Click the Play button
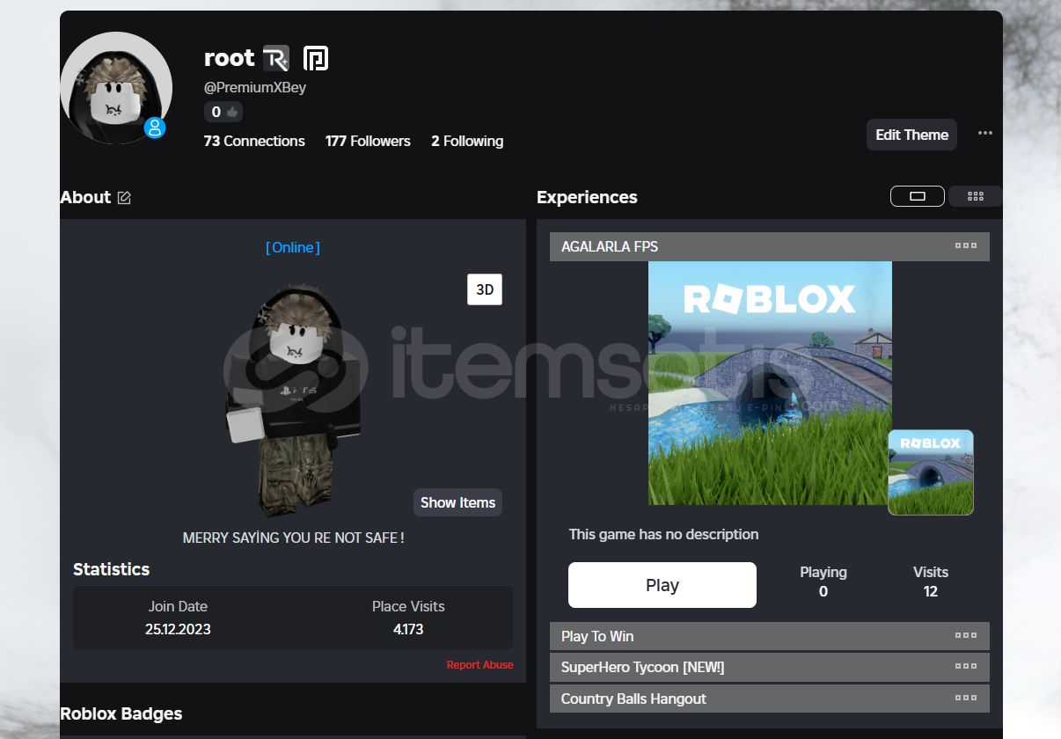Viewport: 1061px width, 739px height. pos(662,585)
